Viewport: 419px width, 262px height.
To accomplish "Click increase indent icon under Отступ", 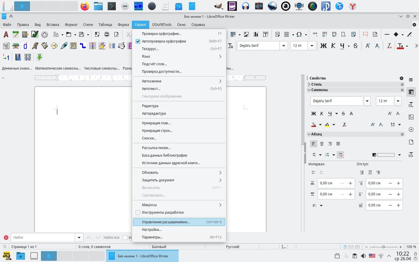I will pyautogui.click(x=362, y=172).
